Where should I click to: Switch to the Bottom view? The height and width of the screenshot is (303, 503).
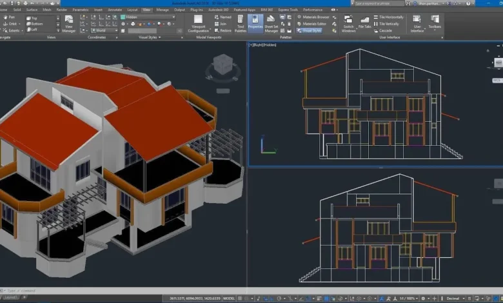(x=35, y=24)
